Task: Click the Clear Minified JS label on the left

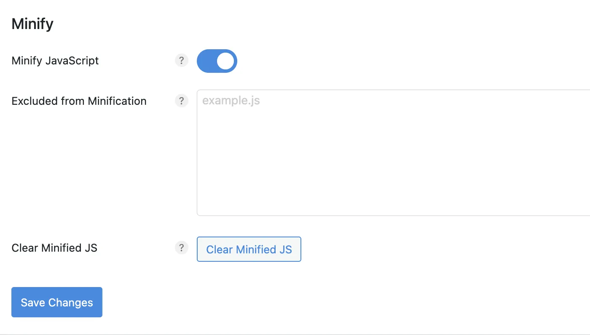Action: point(54,248)
